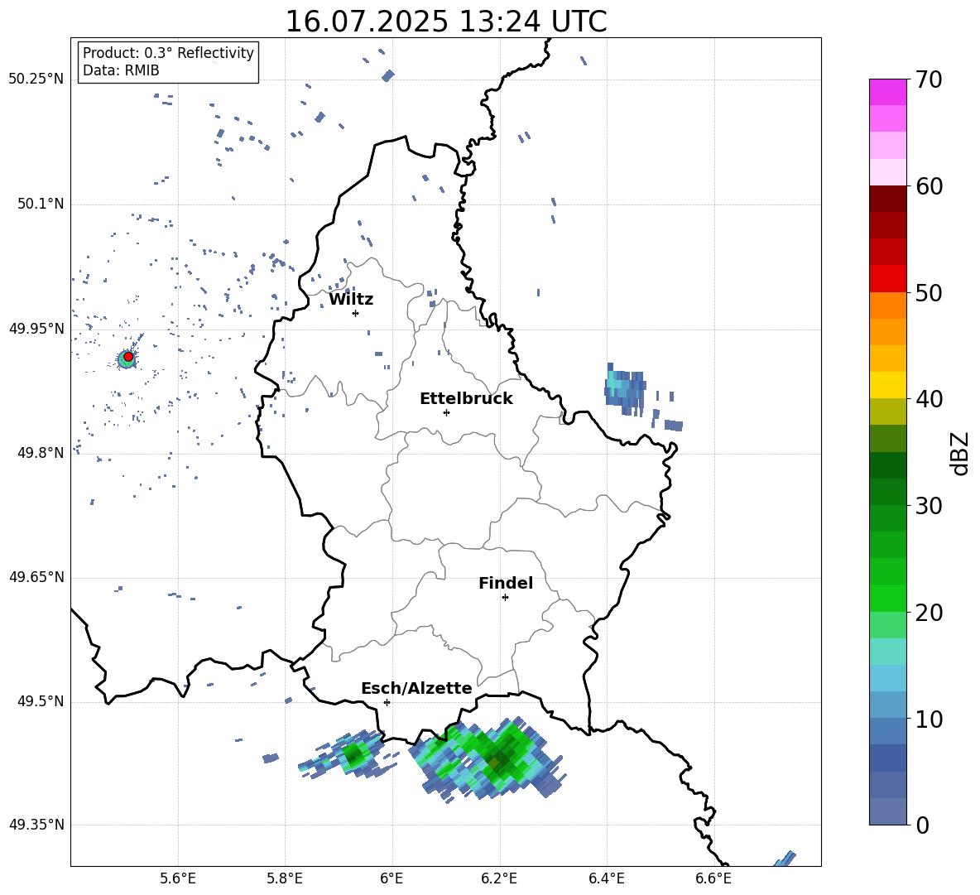Image resolution: width=980 pixels, height=895 pixels.
Task: Click the 6.4°E longitude label
Action: click(606, 878)
